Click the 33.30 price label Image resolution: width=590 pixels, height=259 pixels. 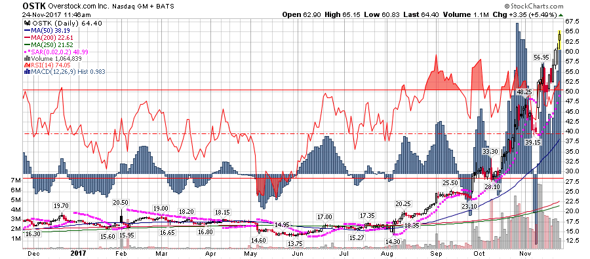491,152
